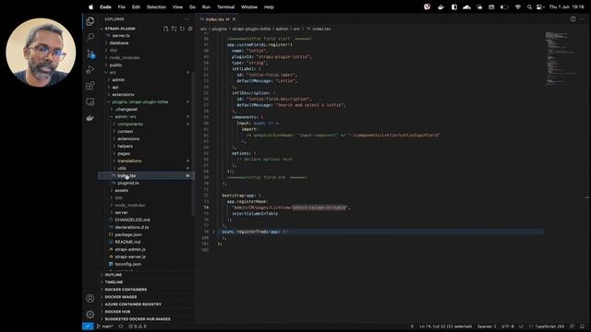Open macOS Spotlight search icon
The width and height of the screenshot is (591, 332).
(529, 6)
